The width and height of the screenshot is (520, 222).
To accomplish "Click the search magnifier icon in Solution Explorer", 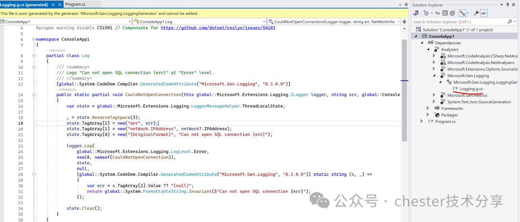I will pos(510,22).
